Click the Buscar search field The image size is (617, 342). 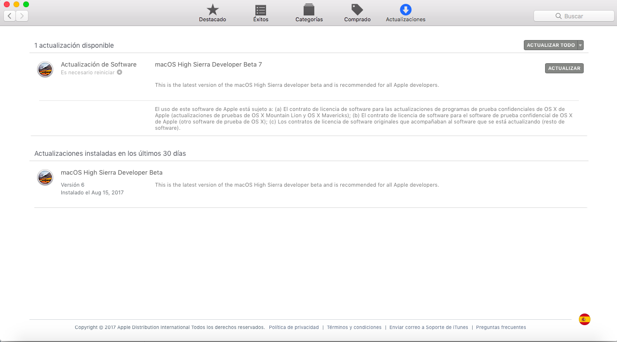click(574, 16)
